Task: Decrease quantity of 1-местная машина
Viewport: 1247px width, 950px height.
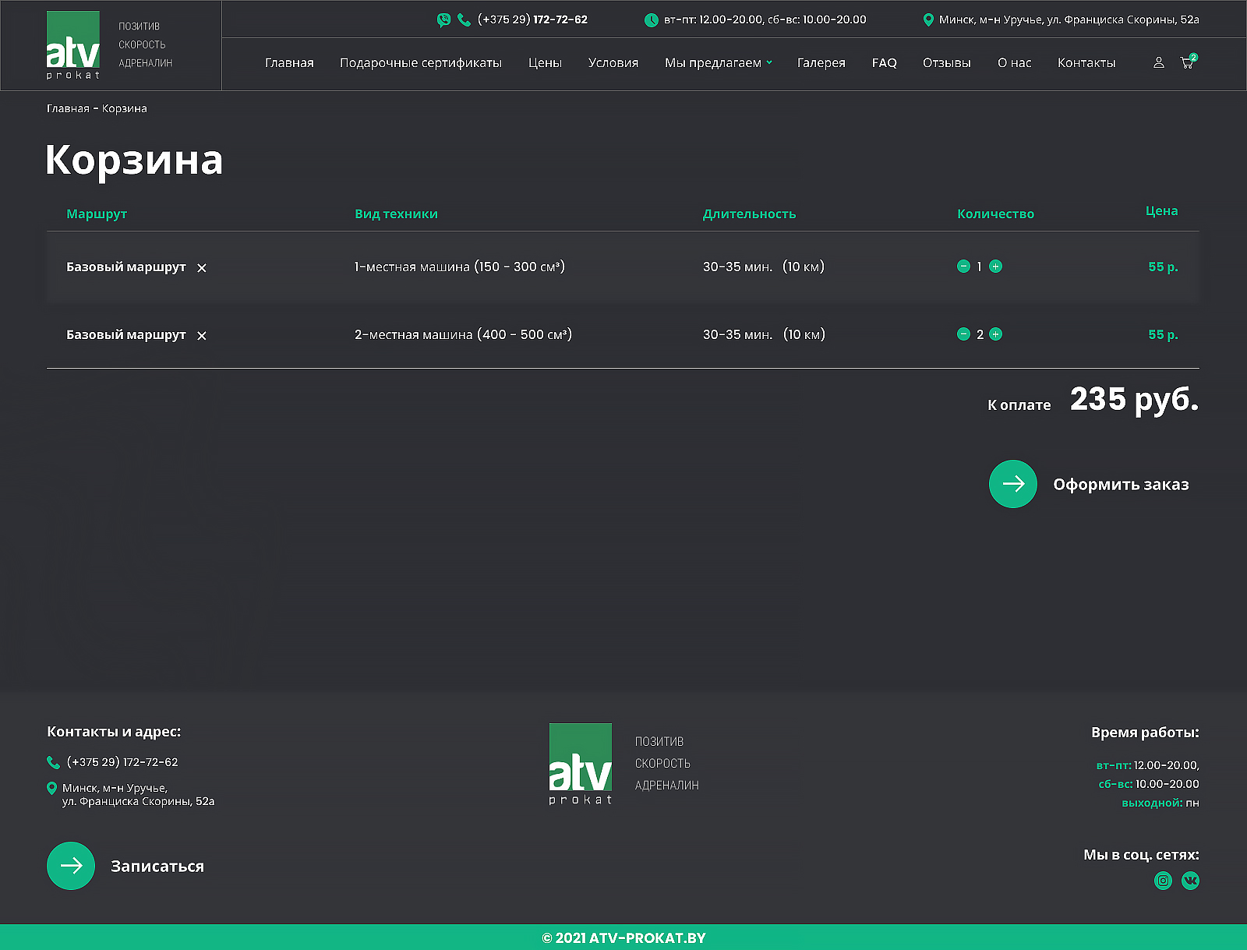Action: point(963,267)
